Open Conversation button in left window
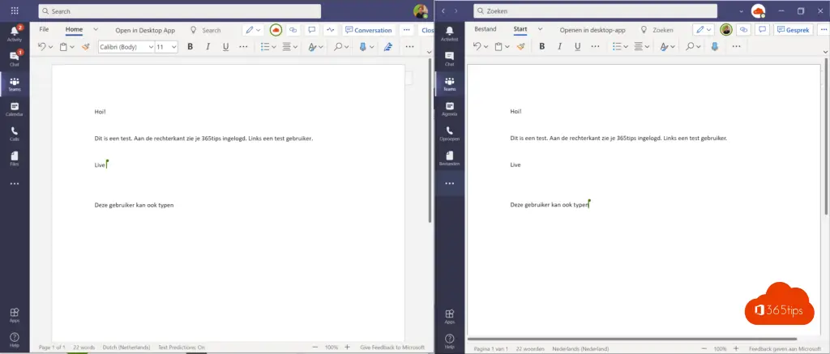This screenshot has height=354, width=830. coord(369,30)
